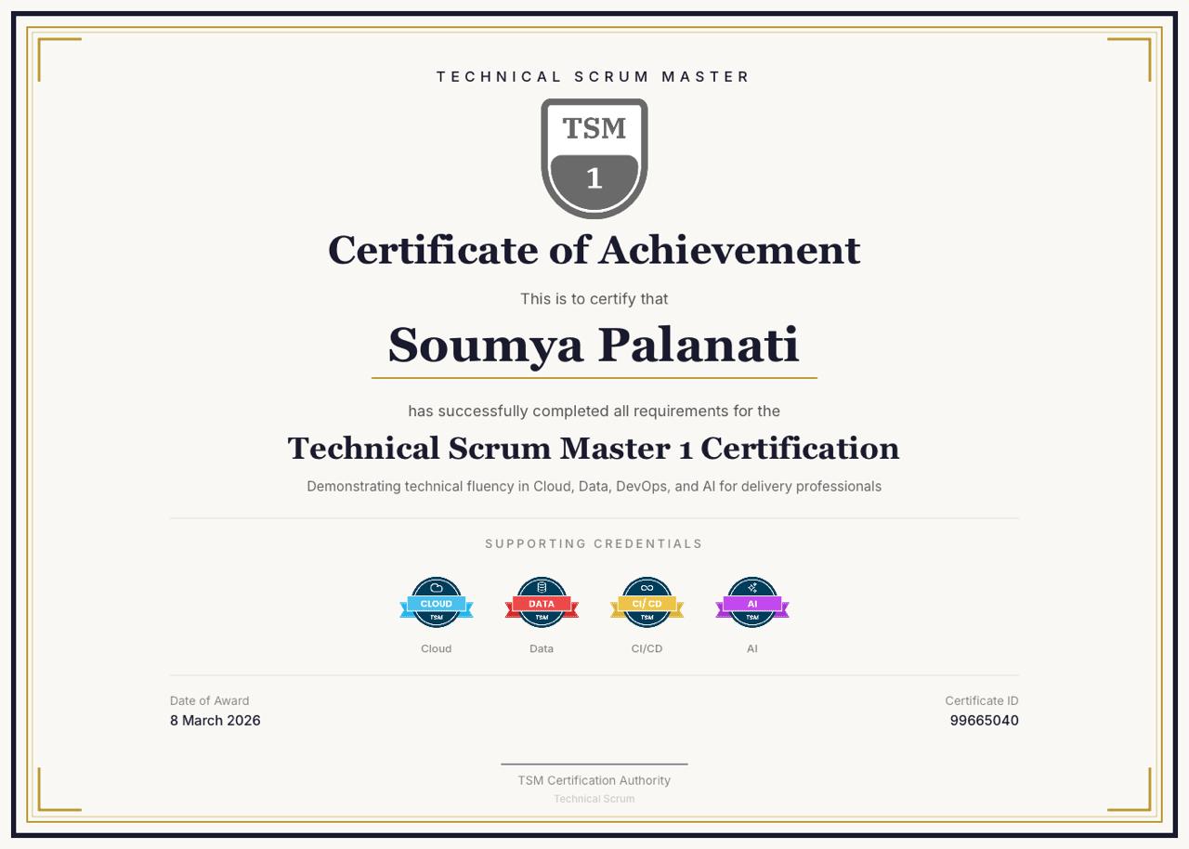This screenshot has width=1189, height=849.
Task: Click the yellow CI/CD credential badge
Action: 647,603
